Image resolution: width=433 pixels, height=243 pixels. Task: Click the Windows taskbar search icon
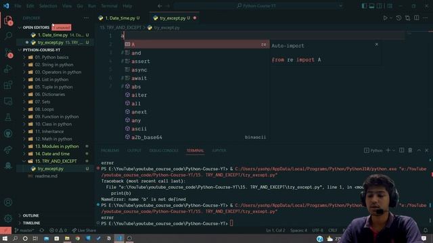pos(15,238)
